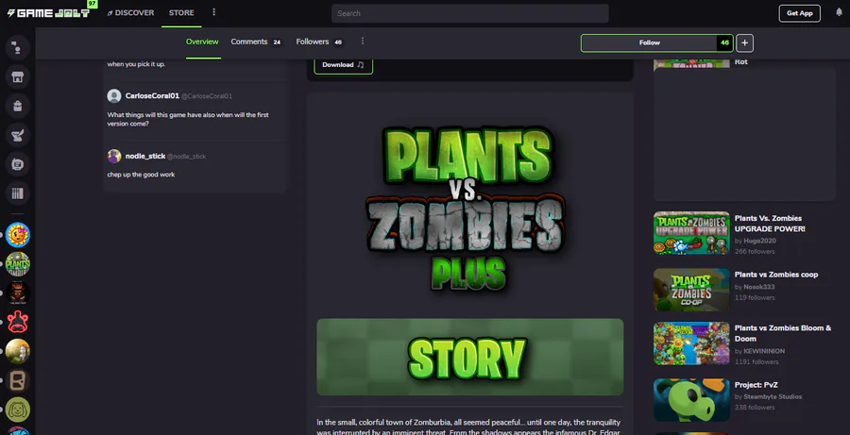Open the quests sidebar icon
This screenshot has width=850, height=435.
click(17, 135)
